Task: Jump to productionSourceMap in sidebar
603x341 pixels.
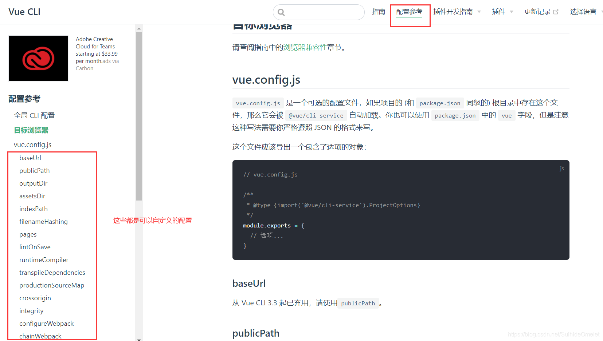Action: pos(52,285)
